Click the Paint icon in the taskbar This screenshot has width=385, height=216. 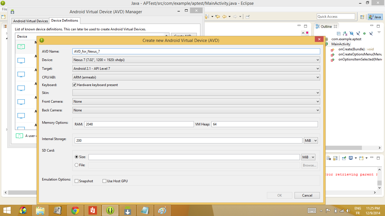pos(162,210)
